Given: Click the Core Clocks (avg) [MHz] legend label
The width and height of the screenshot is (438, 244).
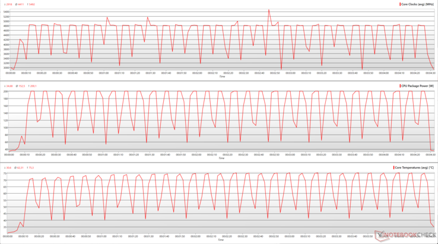Looking at the screenshot, I should click(x=417, y=4).
